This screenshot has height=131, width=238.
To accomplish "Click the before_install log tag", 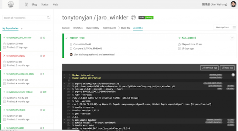I will (x=214, y=120).
